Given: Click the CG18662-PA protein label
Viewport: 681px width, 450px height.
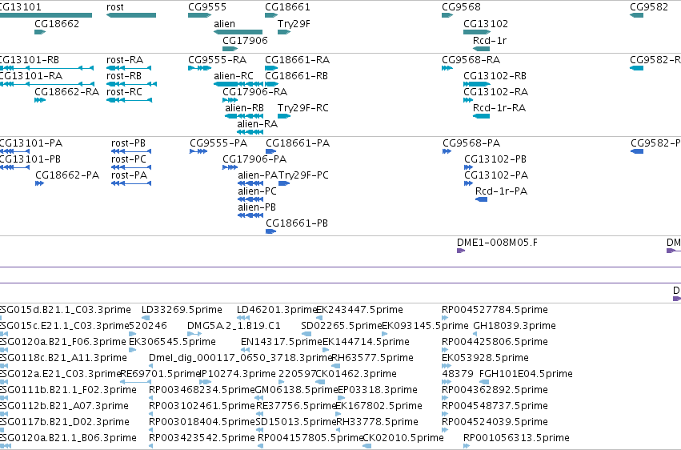Looking at the screenshot, I should pyautogui.click(x=67, y=175).
